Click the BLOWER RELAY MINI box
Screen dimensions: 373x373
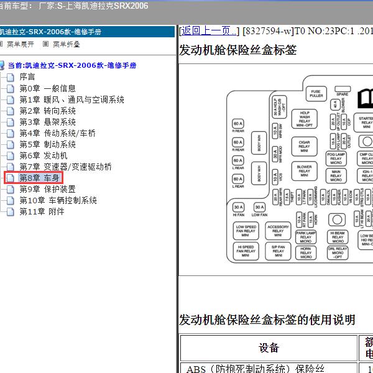(304, 171)
